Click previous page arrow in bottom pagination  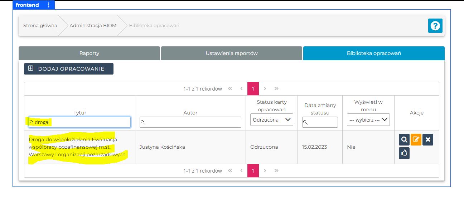[241, 171]
